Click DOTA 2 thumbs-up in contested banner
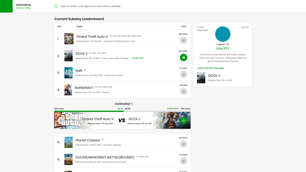This screenshot has width=306, height=172. [x=184, y=120]
